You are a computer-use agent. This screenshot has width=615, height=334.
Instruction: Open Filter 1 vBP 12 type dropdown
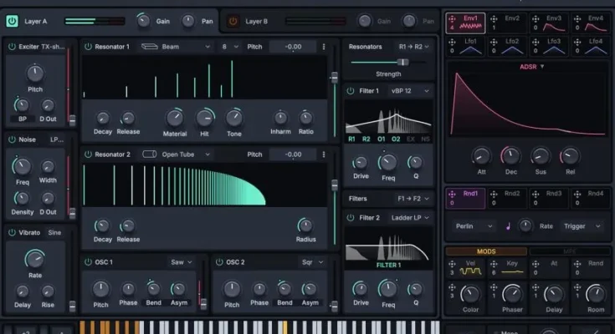[x=410, y=91]
